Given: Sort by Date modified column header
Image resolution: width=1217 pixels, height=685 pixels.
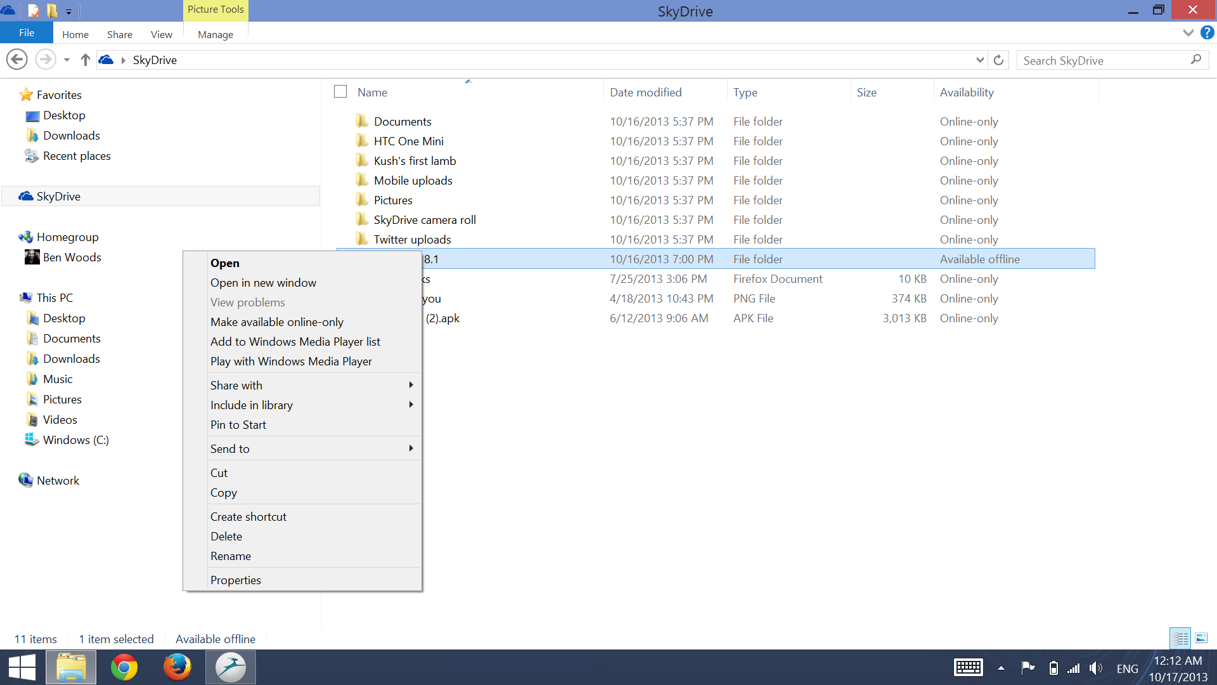Looking at the screenshot, I should (x=645, y=92).
